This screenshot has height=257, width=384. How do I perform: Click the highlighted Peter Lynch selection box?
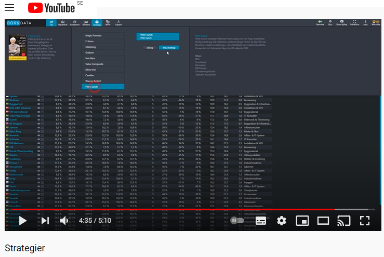pyautogui.click(x=158, y=36)
